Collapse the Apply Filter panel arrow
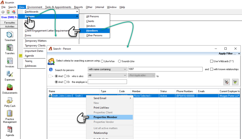 click(x=239, y=54)
